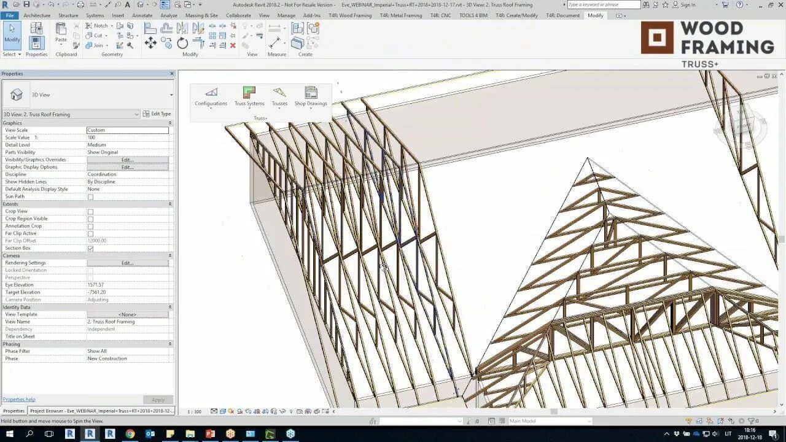
Task: Open the File menu
Action: coord(10,15)
